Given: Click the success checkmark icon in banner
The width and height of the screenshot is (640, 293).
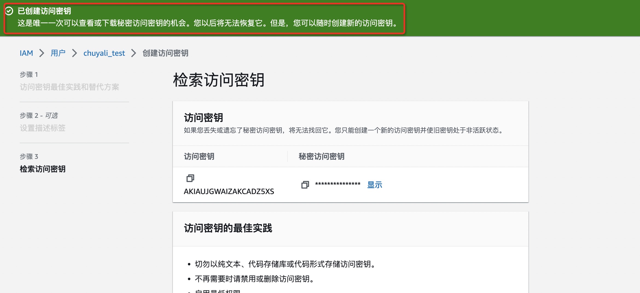Looking at the screenshot, I should pyautogui.click(x=9, y=11).
